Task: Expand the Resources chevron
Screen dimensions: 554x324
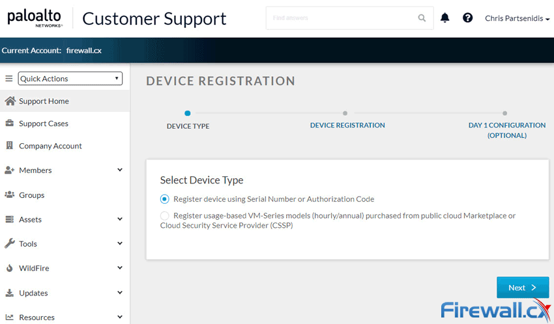Action: coord(120,317)
